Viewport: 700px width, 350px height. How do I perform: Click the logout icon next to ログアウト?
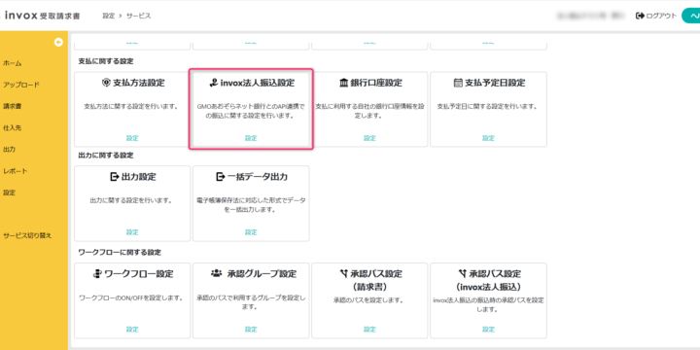[x=640, y=16]
